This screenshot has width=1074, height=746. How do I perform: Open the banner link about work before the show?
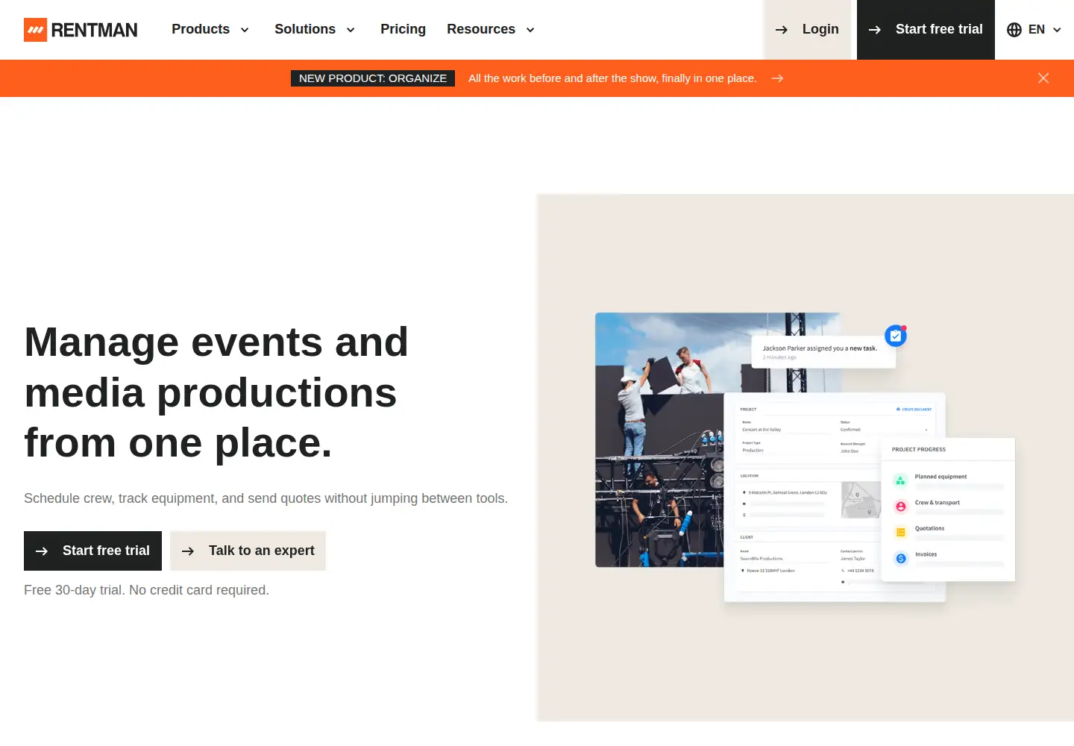[x=612, y=78]
